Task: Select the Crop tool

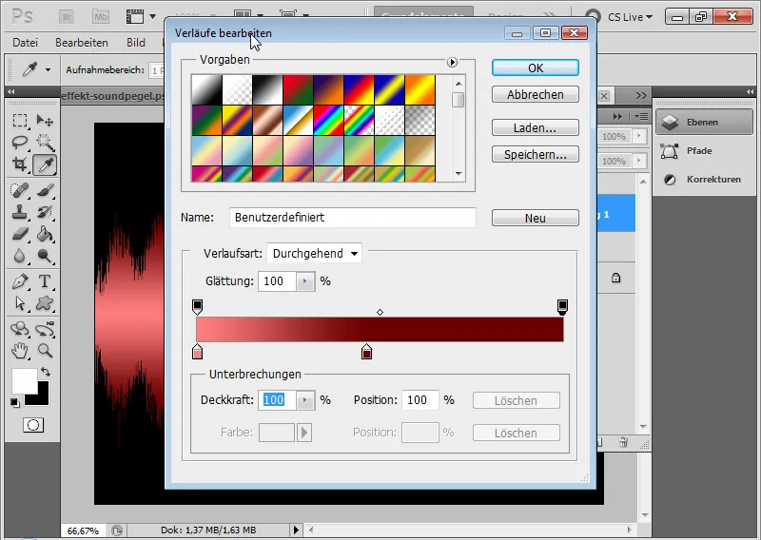Action: [20, 164]
